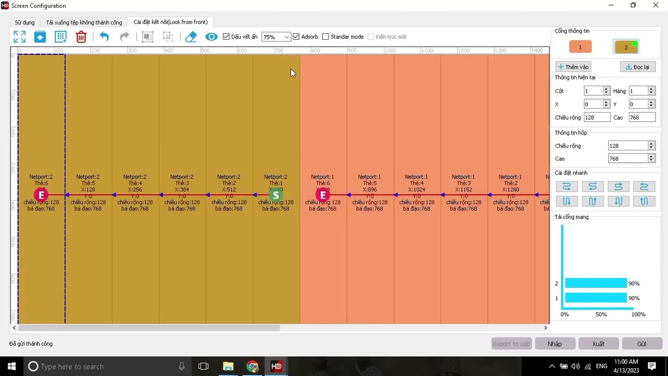The width and height of the screenshot is (668, 376).
Task: Click the Netport:1 Thẻ:4 card
Action: click(417, 189)
